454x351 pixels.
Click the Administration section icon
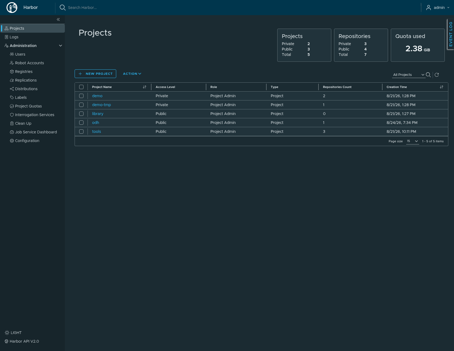6,46
